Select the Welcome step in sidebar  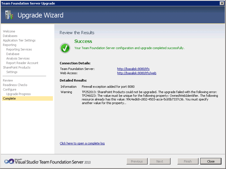tap(9, 31)
